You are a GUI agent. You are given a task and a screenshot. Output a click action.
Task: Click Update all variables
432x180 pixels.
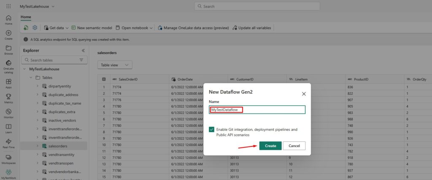[x=252, y=28]
